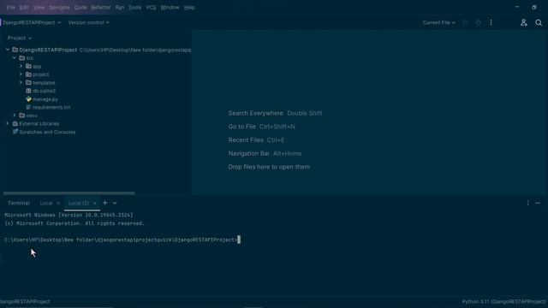This screenshot has width=548, height=308.
Task: Click the Microsoft Windows version line
Action: [x=68, y=215]
